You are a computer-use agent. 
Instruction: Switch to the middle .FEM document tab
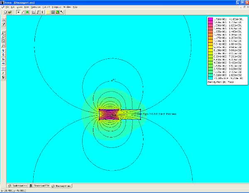tap(40, 186)
